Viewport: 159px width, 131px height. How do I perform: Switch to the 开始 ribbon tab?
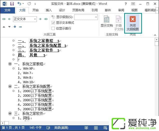[36, 10]
